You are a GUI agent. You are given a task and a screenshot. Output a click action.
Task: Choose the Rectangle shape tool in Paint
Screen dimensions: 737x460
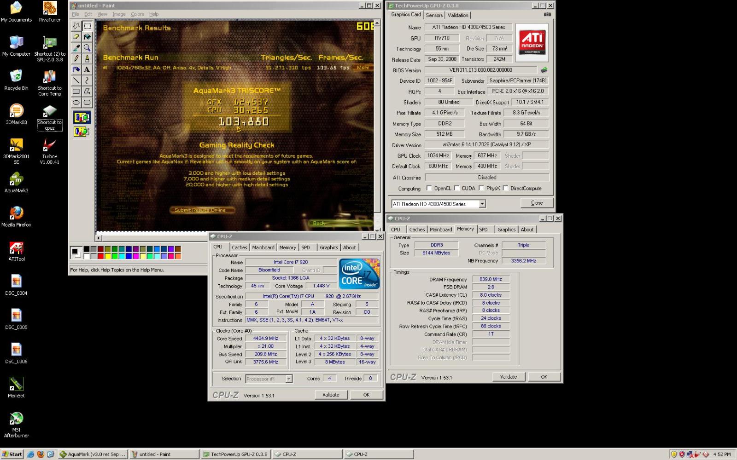[x=76, y=92]
